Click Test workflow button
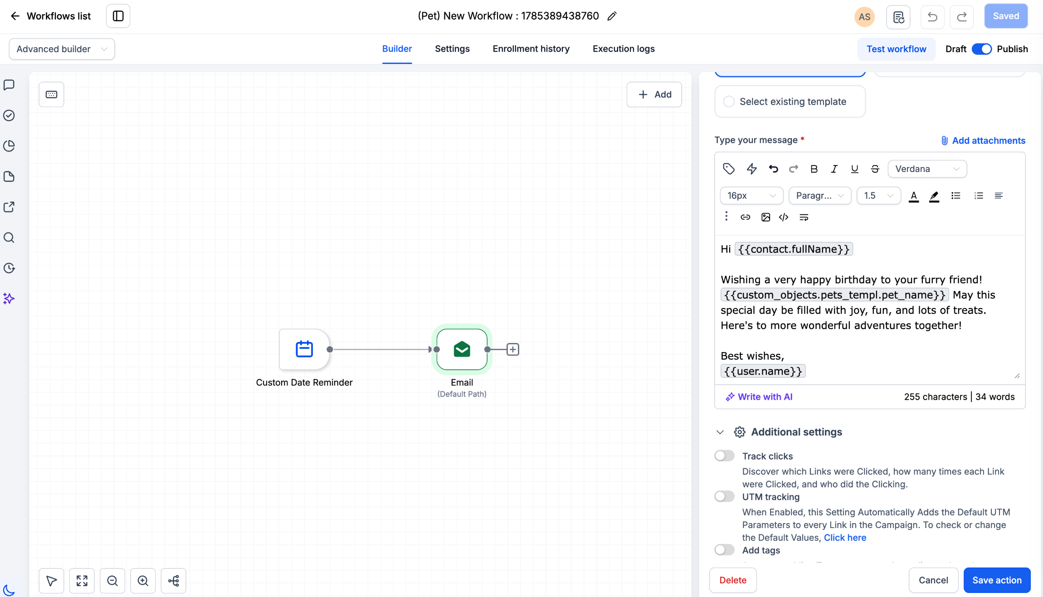The image size is (1043, 597). pos(896,49)
